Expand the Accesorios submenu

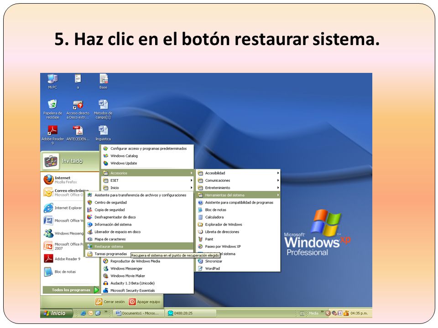pyautogui.click(x=146, y=173)
